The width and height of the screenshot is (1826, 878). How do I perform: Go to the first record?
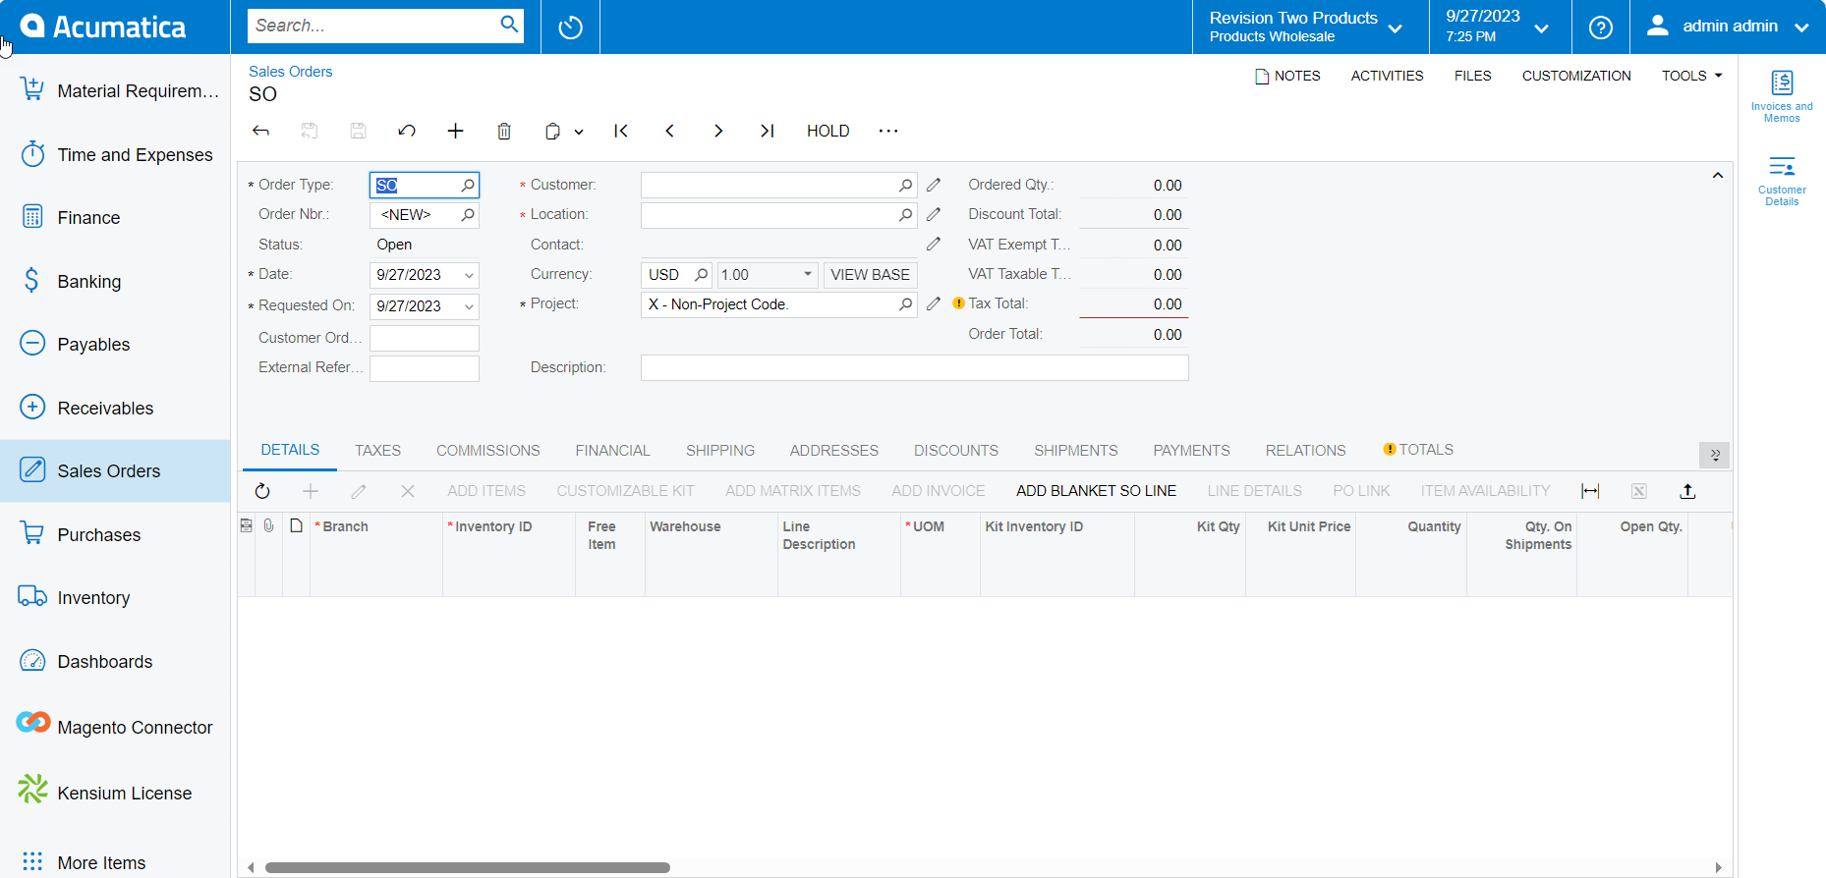point(621,132)
